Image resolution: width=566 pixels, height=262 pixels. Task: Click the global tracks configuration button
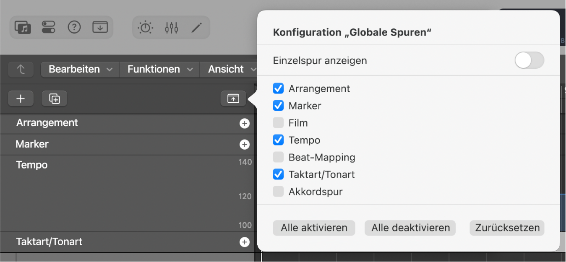coord(233,99)
